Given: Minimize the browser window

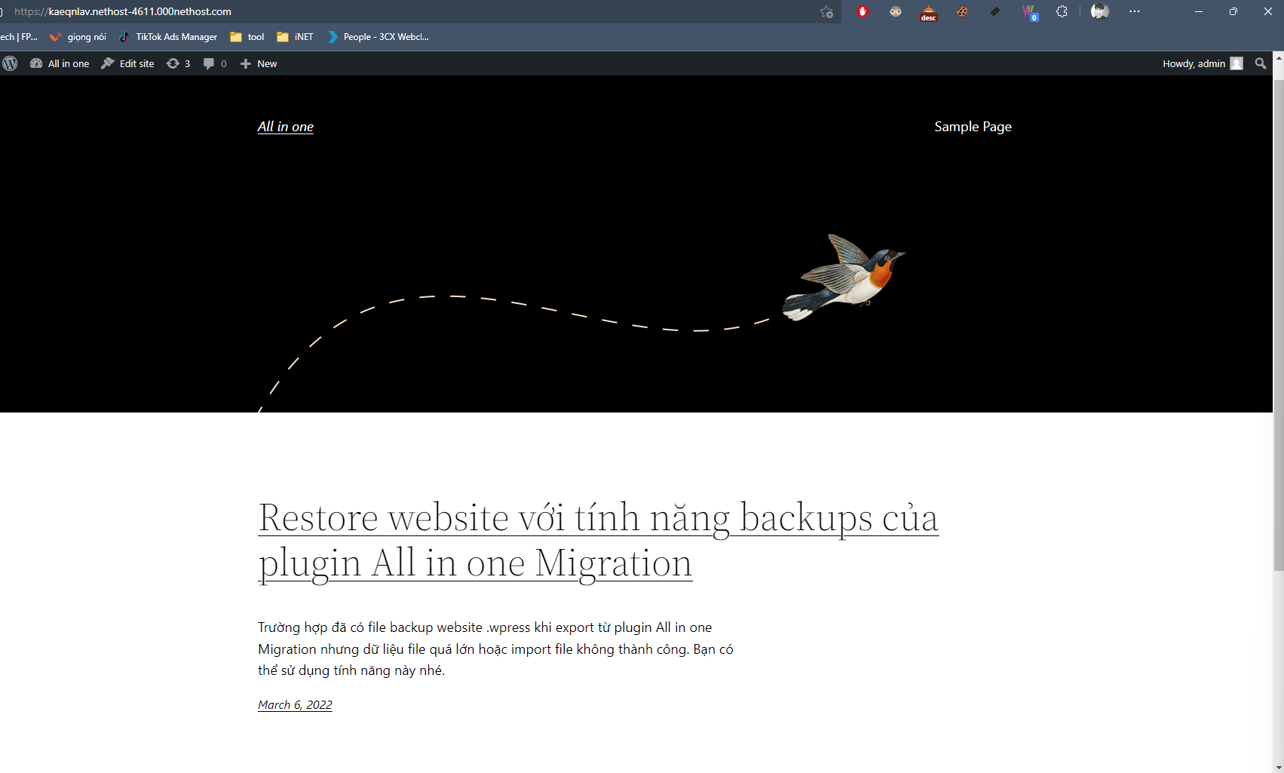Looking at the screenshot, I should coord(1199,11).
